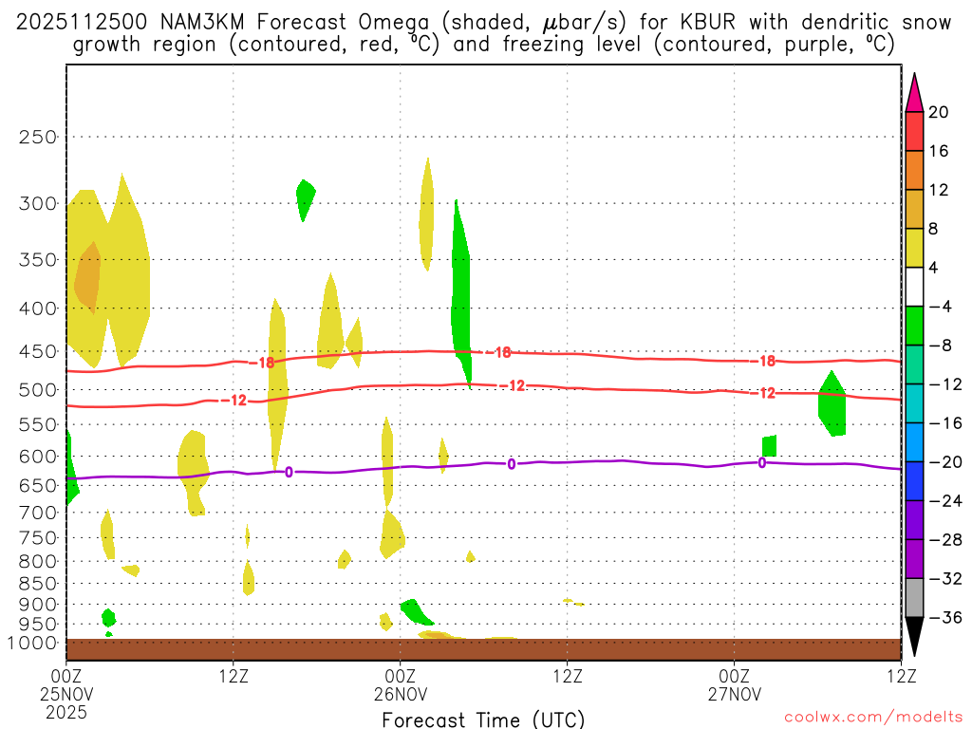Click the green omega patch crossing the -12 contour near 27NOV
This screenshot has height=729, width=972.
pyautogui.click(x=832, y=404)
